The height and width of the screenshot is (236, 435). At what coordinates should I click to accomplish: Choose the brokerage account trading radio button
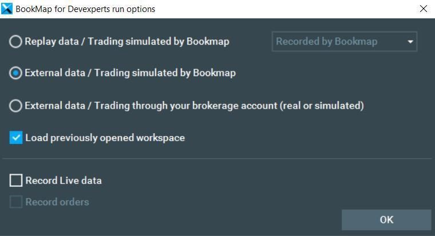[x=15, y=106]
